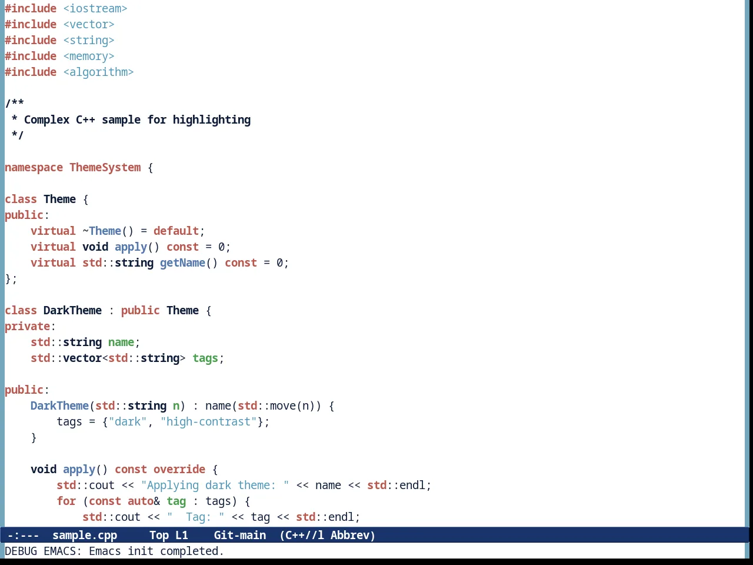Click the ~Theme destructor name
The width and height of the screenshot is (753, 565).
(x=102, y=231)
